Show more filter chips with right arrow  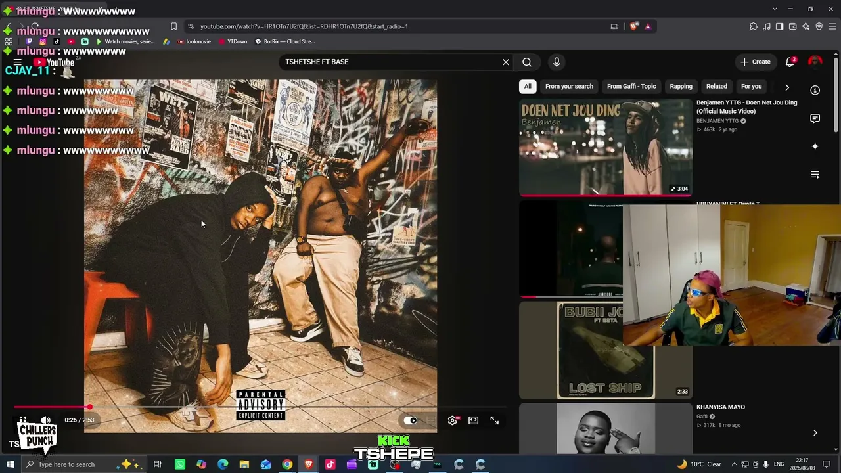tap(786, 87)
